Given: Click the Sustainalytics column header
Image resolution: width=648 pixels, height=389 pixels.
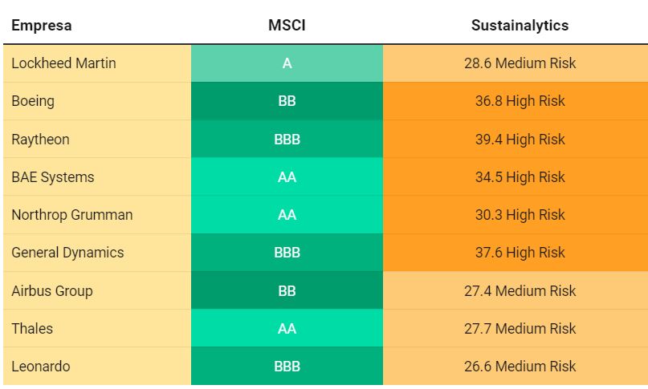Looking at the screenshot, I should [520, 26].
